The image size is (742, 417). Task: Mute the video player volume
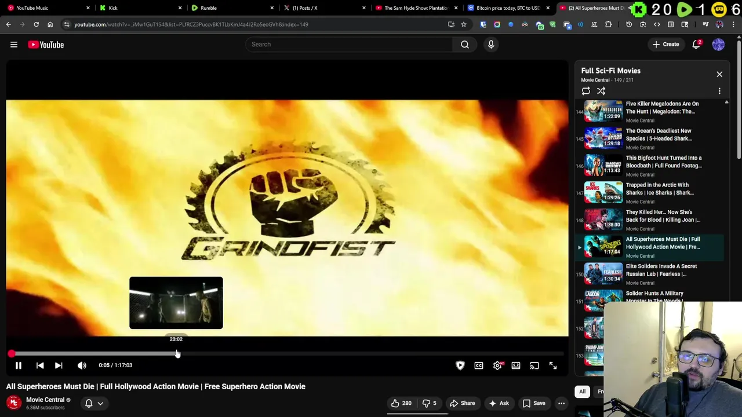point(82,365)
